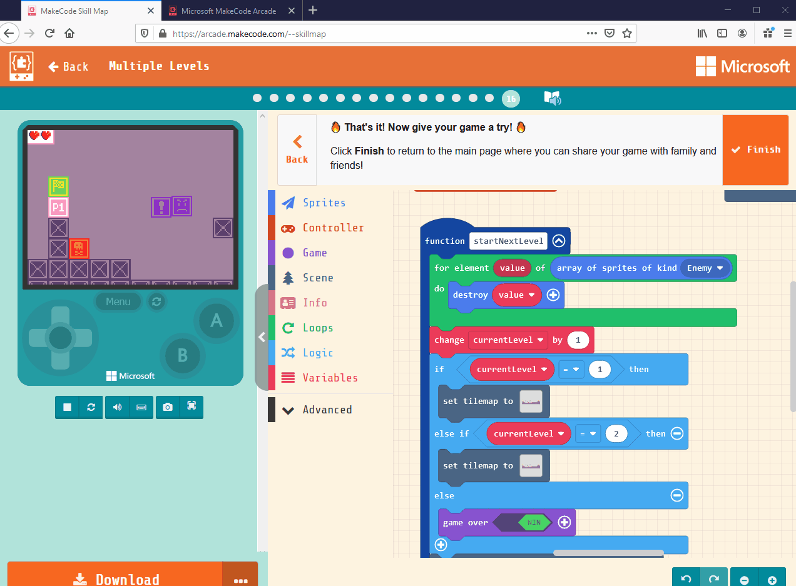
Task: Click the simulator Menu button
Action: pyautogui.click(x=118, y=301)
